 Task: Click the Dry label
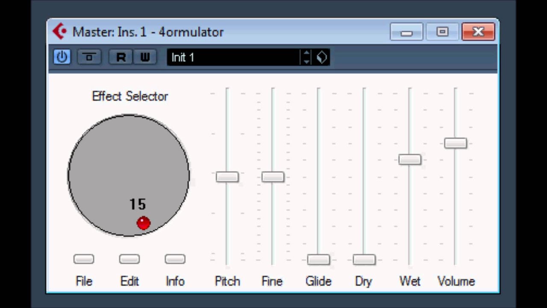pos(364,281)
